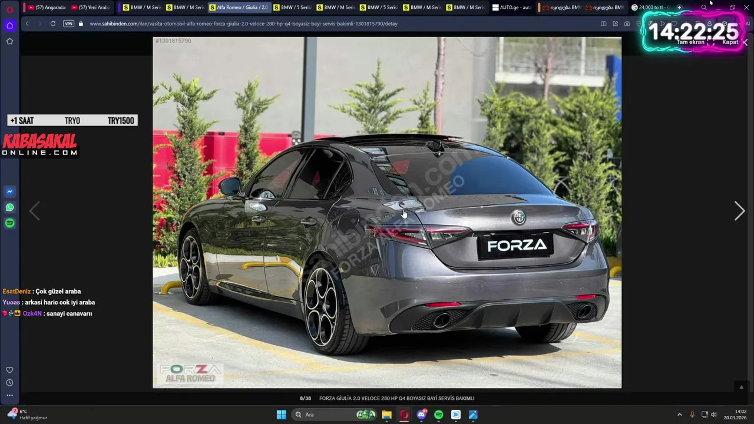
Task: Expand the system tray hidden icons chevron
Action: point(679,415)
